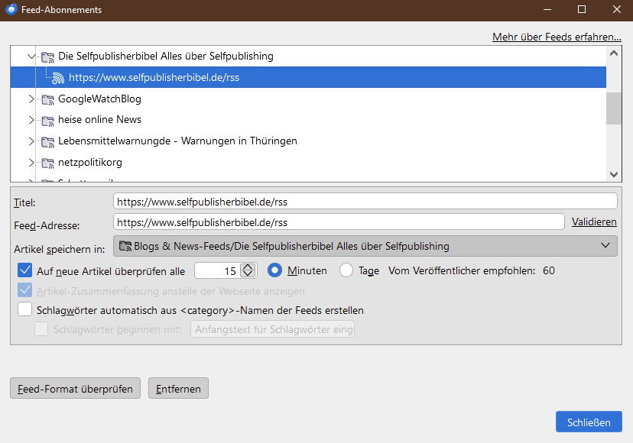Click the Feed-Adresse input field
The width and height of the screenshot is (633, 443).
pyautogui.click(x=339, y=222)
